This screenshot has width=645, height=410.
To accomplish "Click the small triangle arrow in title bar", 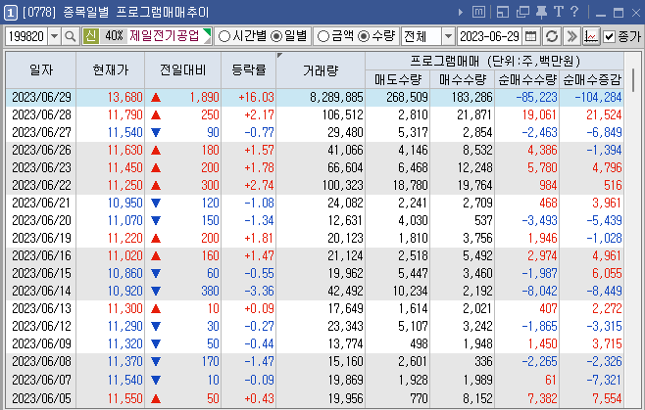I will [x=461, y=13].
